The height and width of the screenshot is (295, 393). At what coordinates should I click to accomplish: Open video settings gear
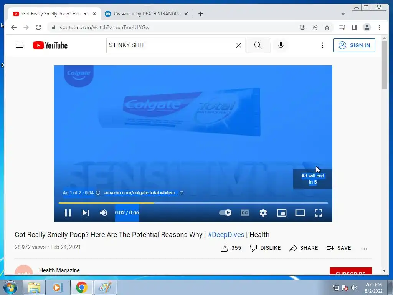263,213
